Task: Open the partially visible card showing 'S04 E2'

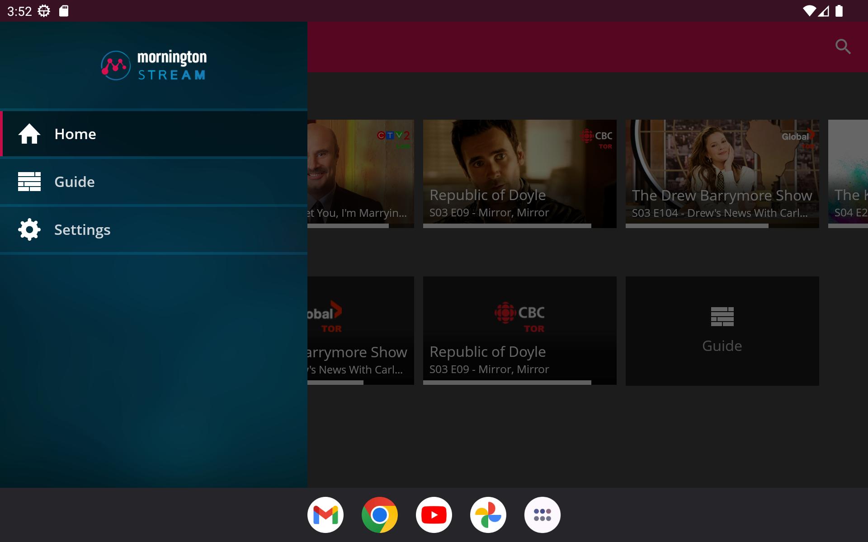Action: coord(848,174)
